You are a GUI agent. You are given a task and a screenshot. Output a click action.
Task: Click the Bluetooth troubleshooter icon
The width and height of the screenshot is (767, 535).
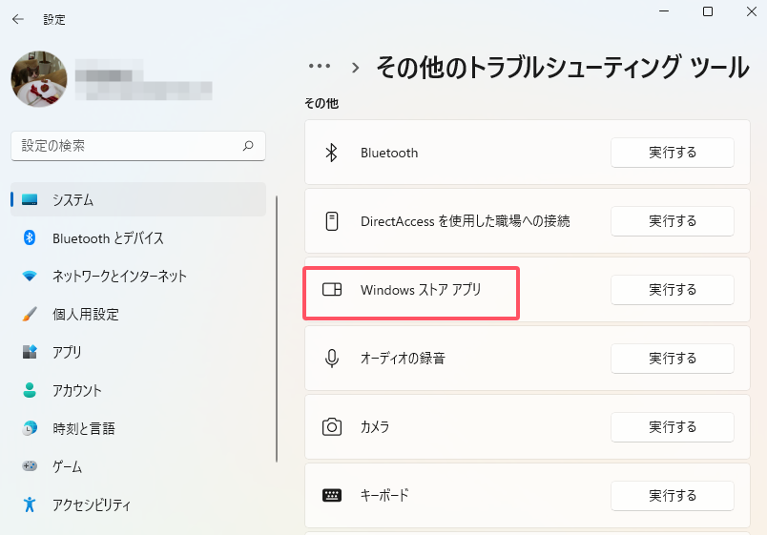[332, 153]
